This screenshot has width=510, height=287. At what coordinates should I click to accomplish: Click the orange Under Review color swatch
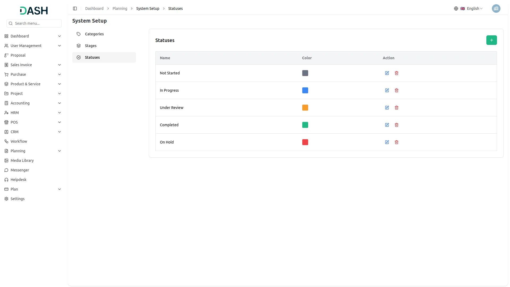tap(305, 108)
